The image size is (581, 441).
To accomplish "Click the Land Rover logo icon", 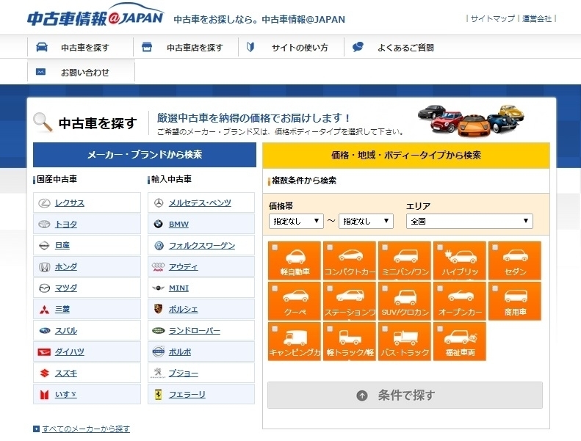I will click(x=158, y=331).
